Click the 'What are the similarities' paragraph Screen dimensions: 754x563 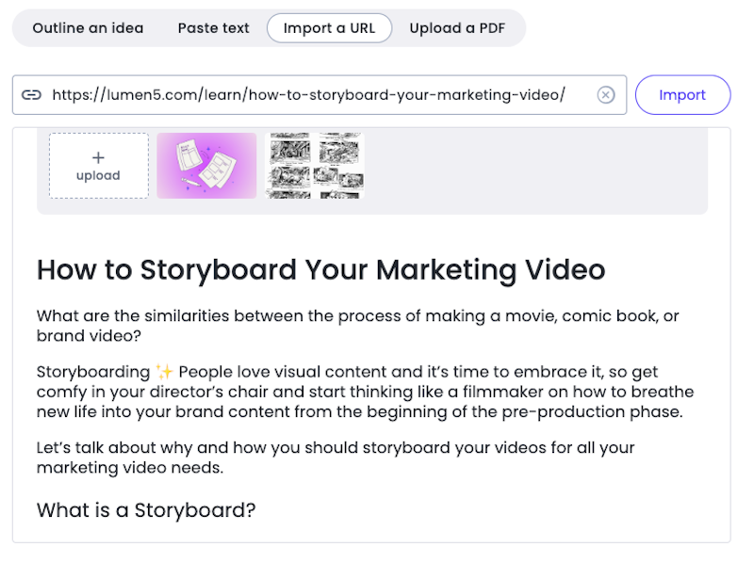coord(358,326)
